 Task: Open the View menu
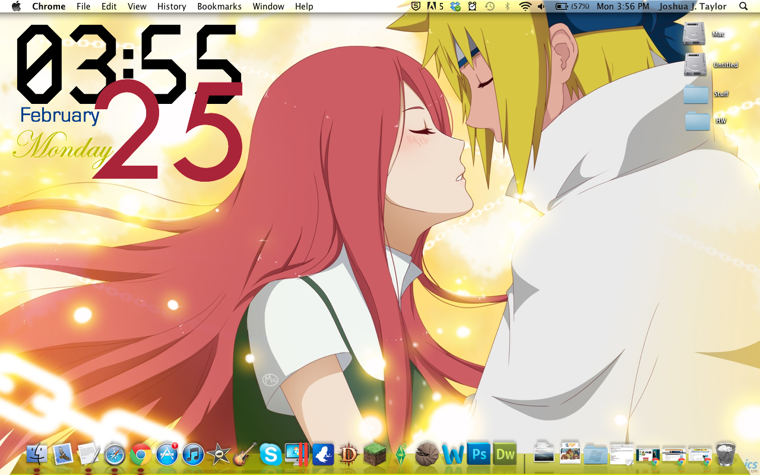137,7
